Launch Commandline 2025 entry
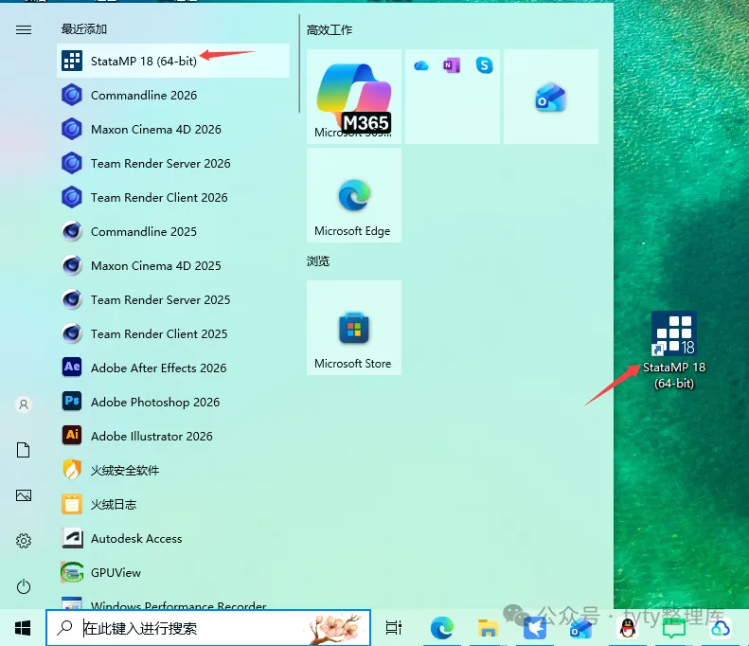749x646 pixels. tap(173, 231)
